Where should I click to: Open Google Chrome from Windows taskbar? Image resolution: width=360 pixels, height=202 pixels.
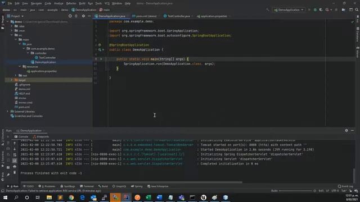coord(71,198)
